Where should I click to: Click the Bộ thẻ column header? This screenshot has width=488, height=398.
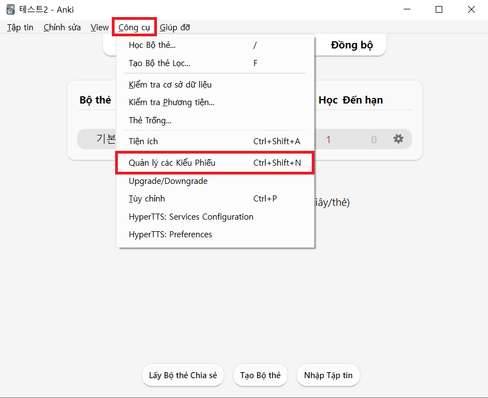(x=95, y=100)
